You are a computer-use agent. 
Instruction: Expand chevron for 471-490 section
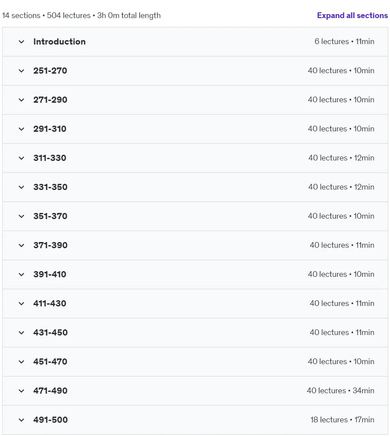click(22, 391)
